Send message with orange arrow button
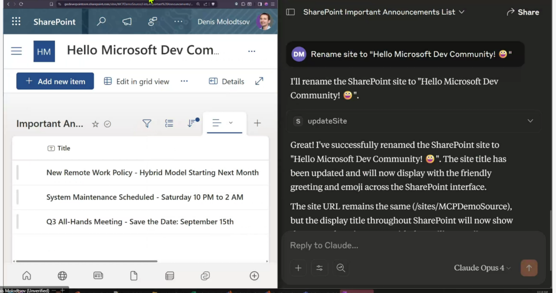The width and height of the screenshot is (556, 293). point(529,268)
